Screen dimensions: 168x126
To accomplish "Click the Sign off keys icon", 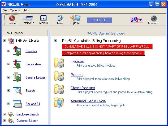I will pos(75,18).
